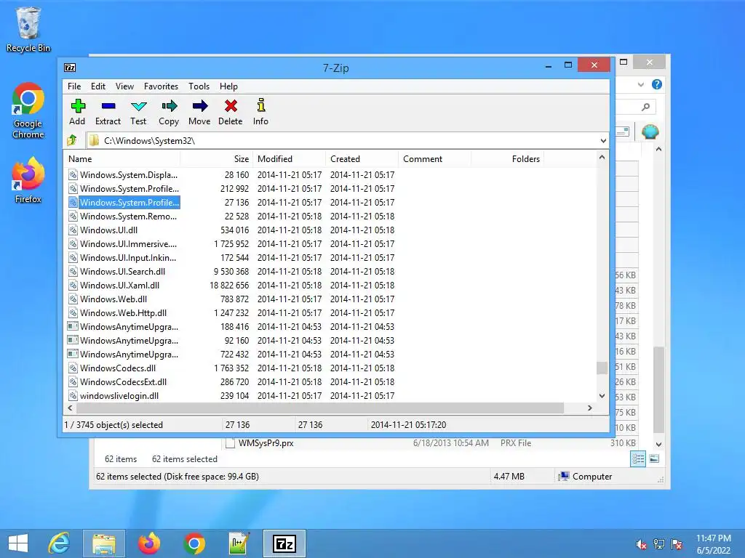Go up one folder level icon
The width and height of the screenshot is (745, 558).
(x=72, y=140)
